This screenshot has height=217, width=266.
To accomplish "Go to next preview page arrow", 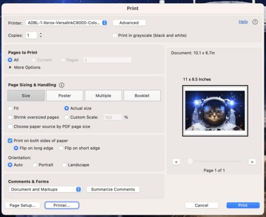I will [252, 162].
